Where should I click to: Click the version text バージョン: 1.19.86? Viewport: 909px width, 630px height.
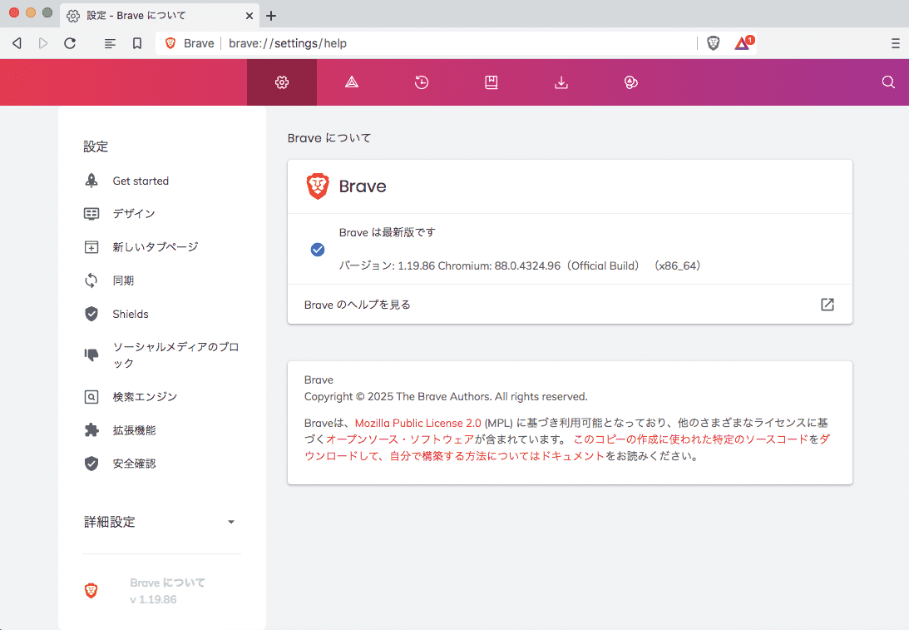pyautogui.click(x=387, y=265)
